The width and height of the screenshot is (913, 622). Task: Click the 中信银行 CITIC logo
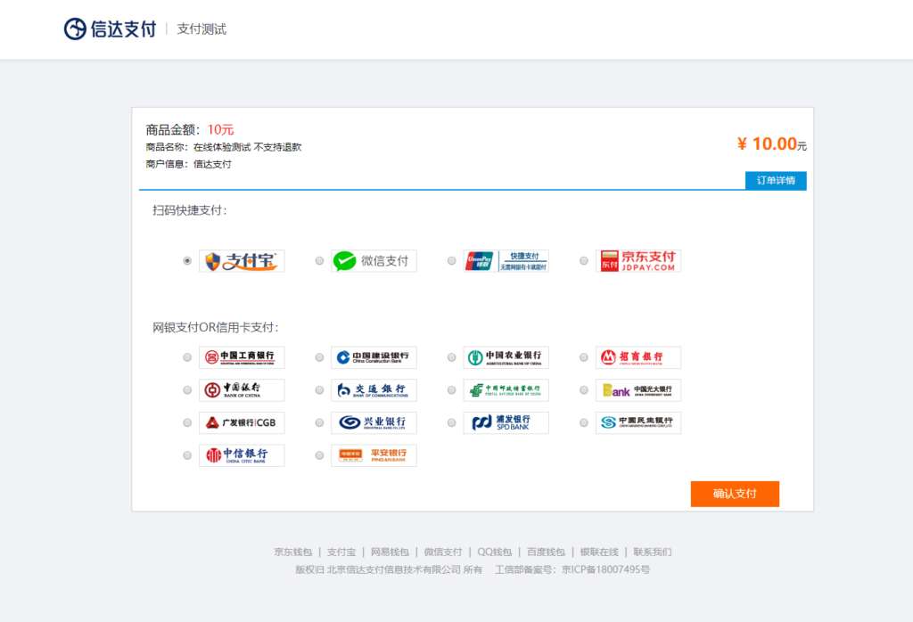242,455
